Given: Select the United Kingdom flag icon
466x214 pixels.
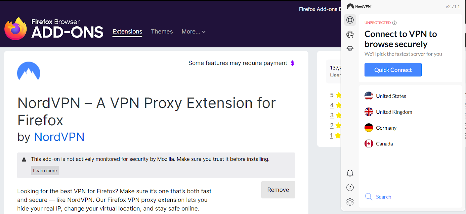Looking at the screenshot, I should pyautogui.click(x=369, y=112).
